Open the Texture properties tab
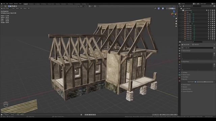The image size is (216, 121). [x=179, y=81]
